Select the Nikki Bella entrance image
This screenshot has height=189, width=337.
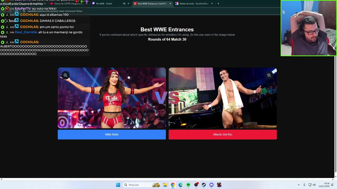tap(112, 98)
